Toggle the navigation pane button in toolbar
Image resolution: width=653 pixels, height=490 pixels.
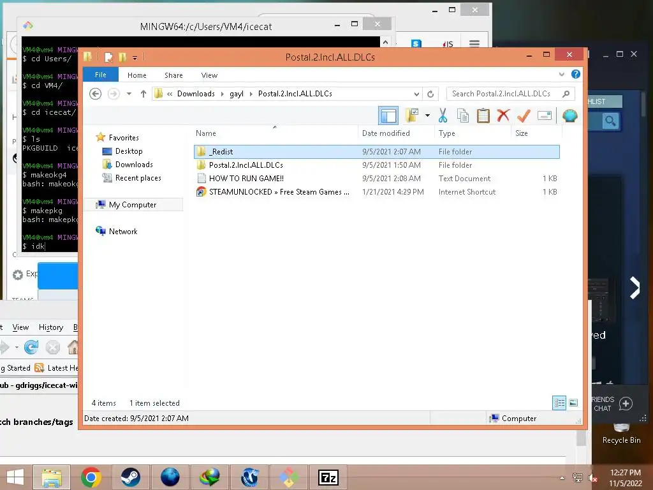[x=388, y=115]
